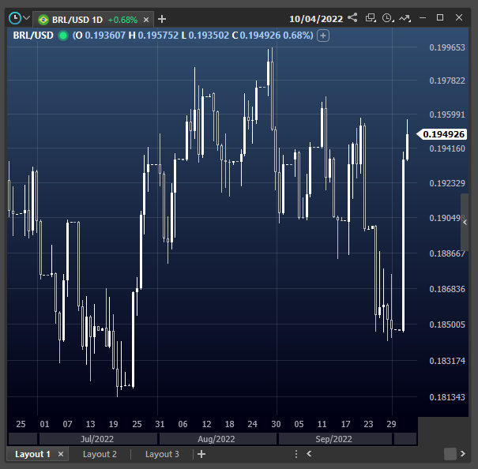Add a new layout with plus icon
Viewport: 478px width, 469px height.
coord(201,454)
